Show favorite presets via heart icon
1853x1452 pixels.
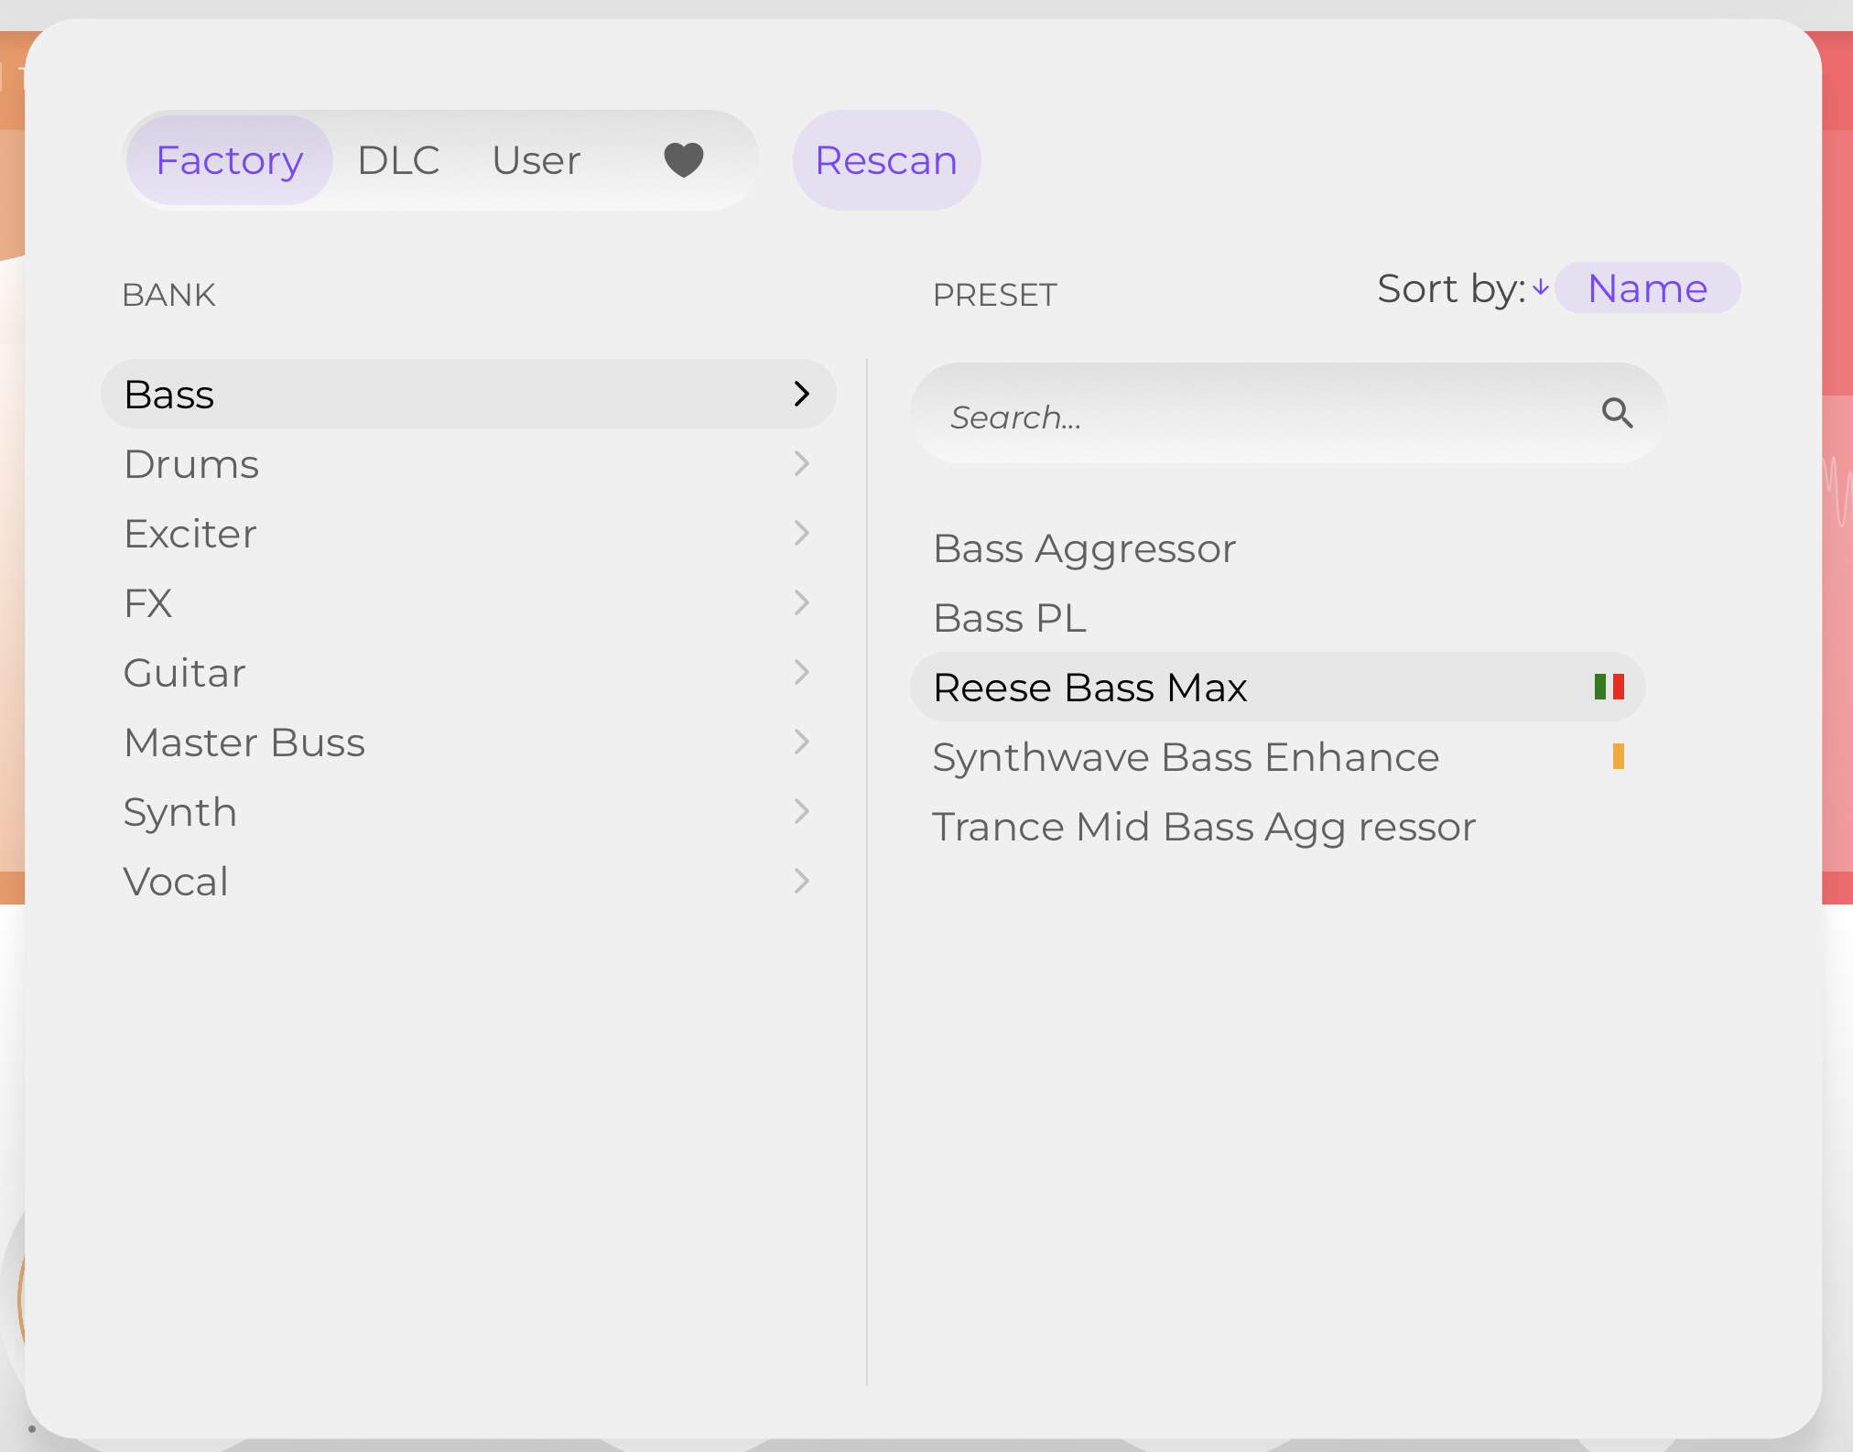coord(683,160)
